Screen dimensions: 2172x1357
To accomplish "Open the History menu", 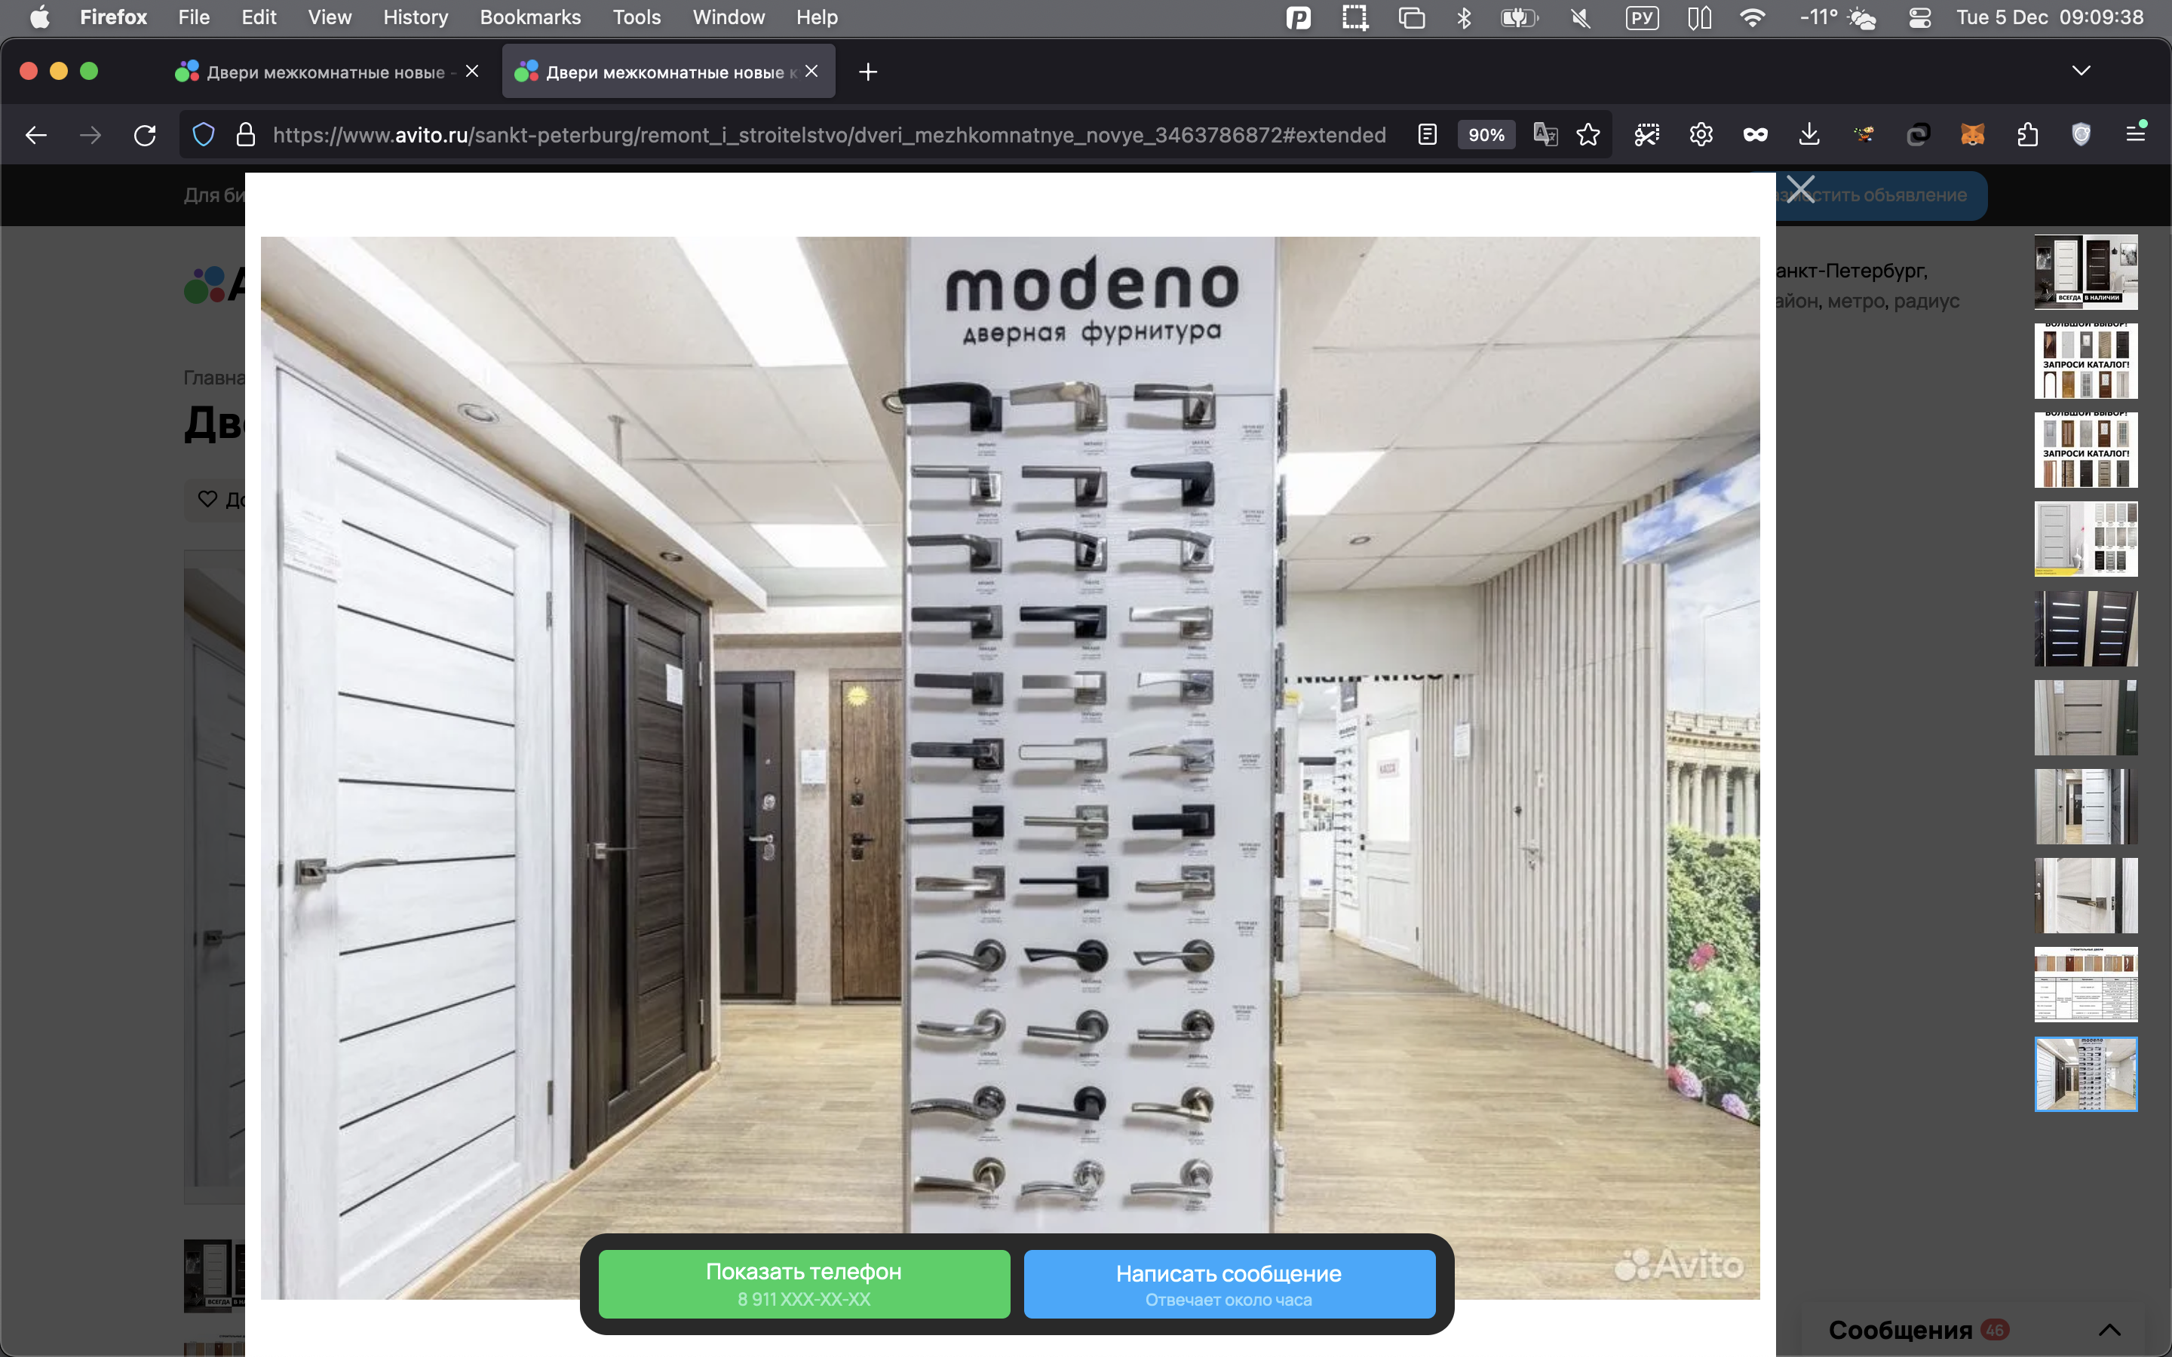I will tap(415, 17).
